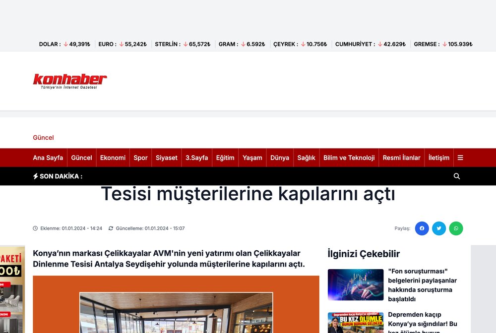Click the "Paylaş:" label
The image size is (496, 333).
point(402,228)
